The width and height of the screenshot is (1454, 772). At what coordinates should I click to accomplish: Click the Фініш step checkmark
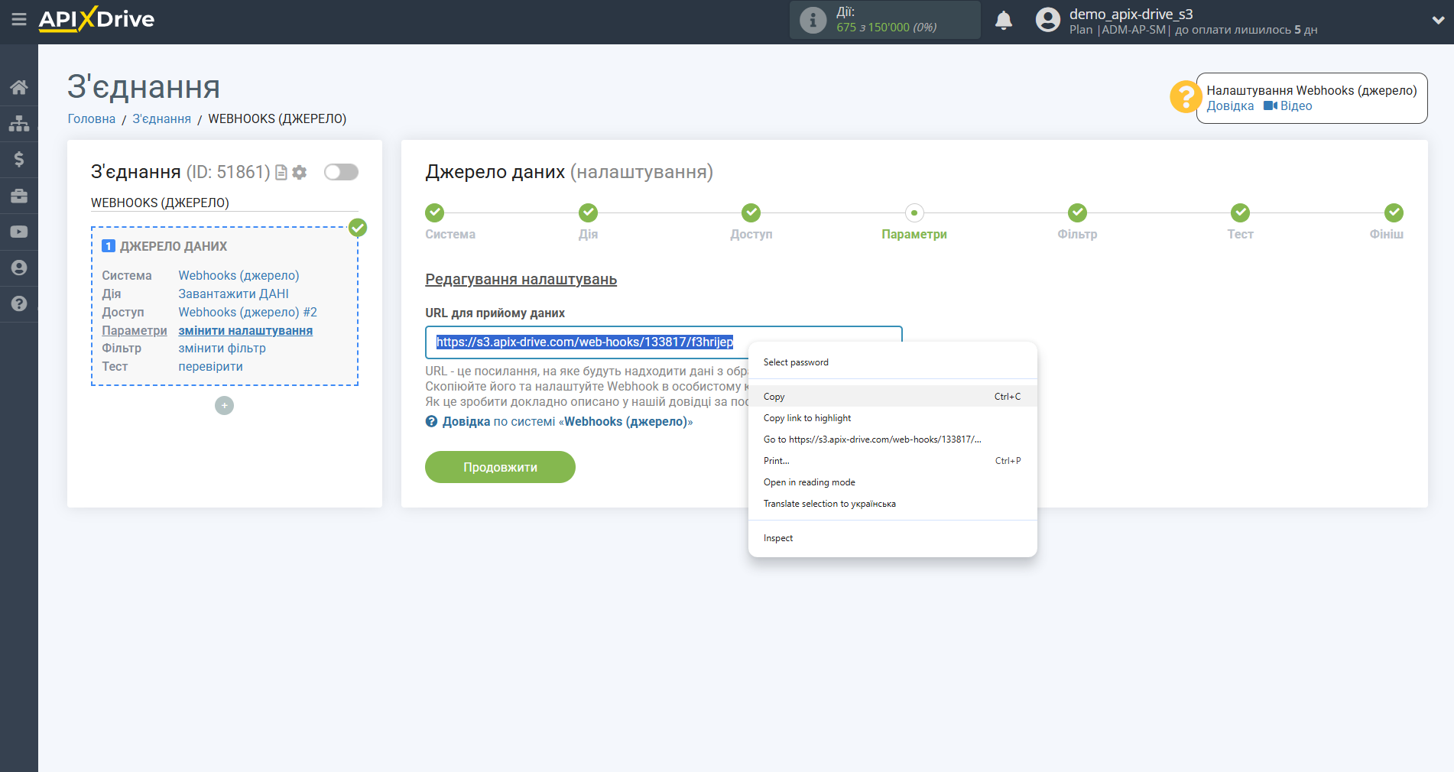click(x=1394, y=212)
